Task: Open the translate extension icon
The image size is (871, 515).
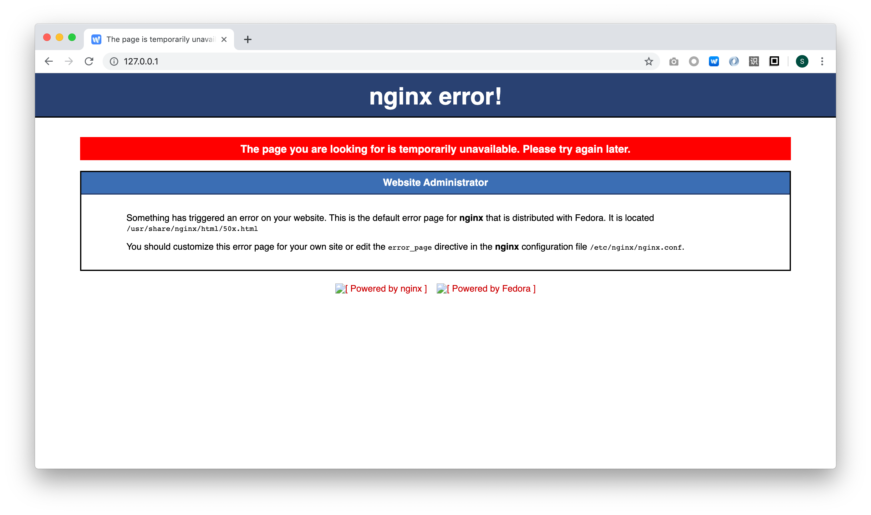Action: [754, 61]
